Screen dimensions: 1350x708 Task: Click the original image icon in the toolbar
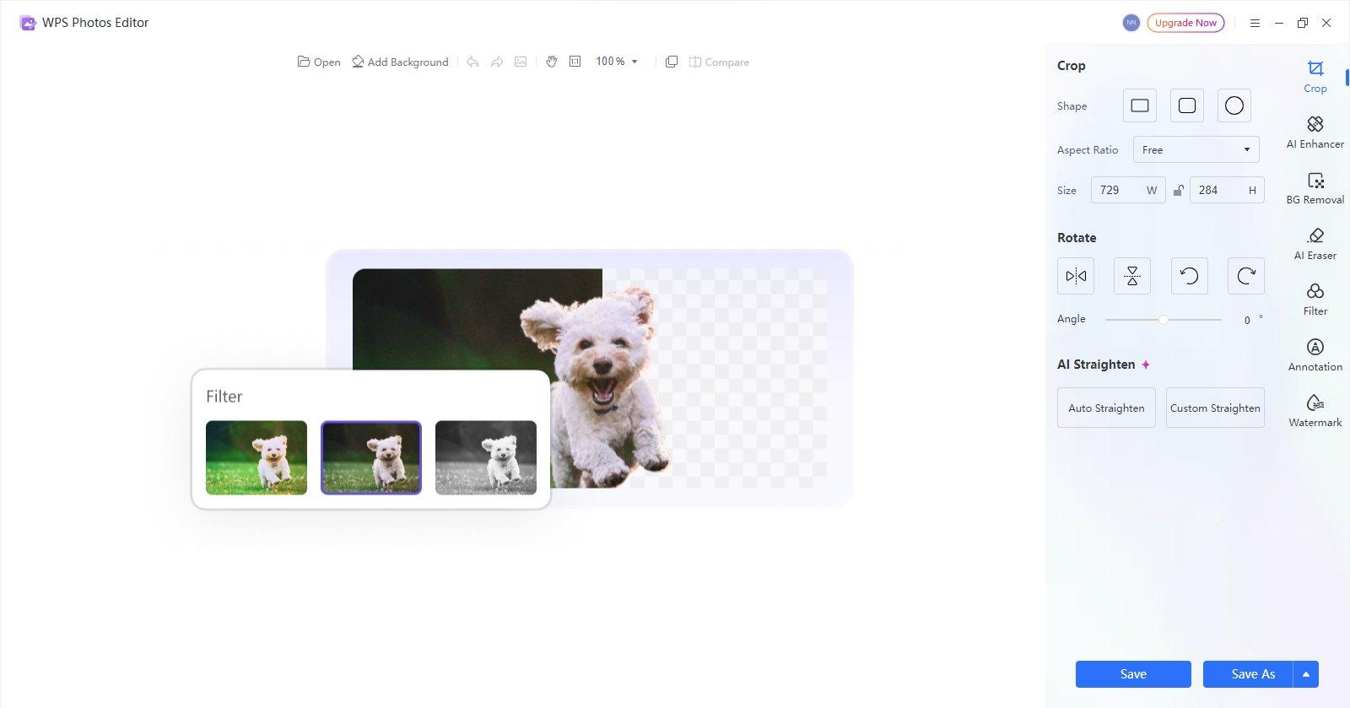(x=521, y=62)
